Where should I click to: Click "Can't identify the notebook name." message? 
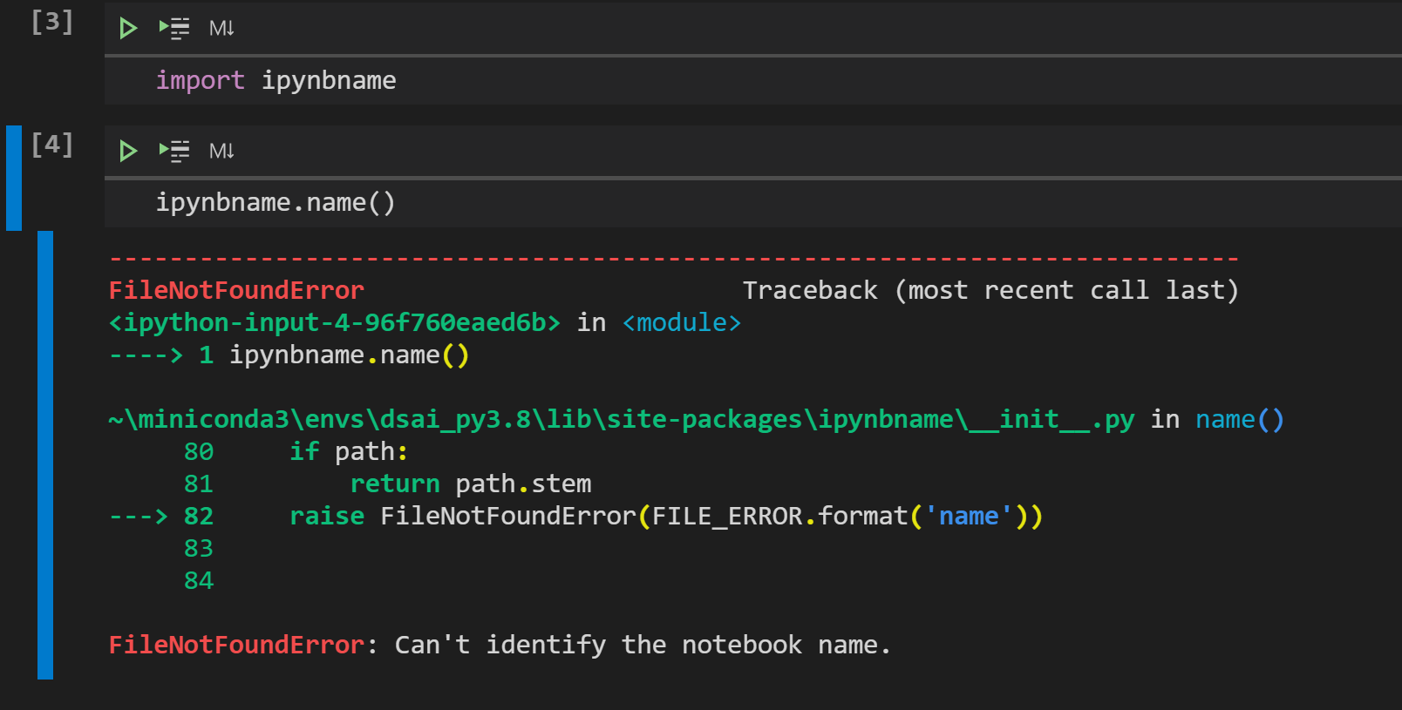coord(643,646)
